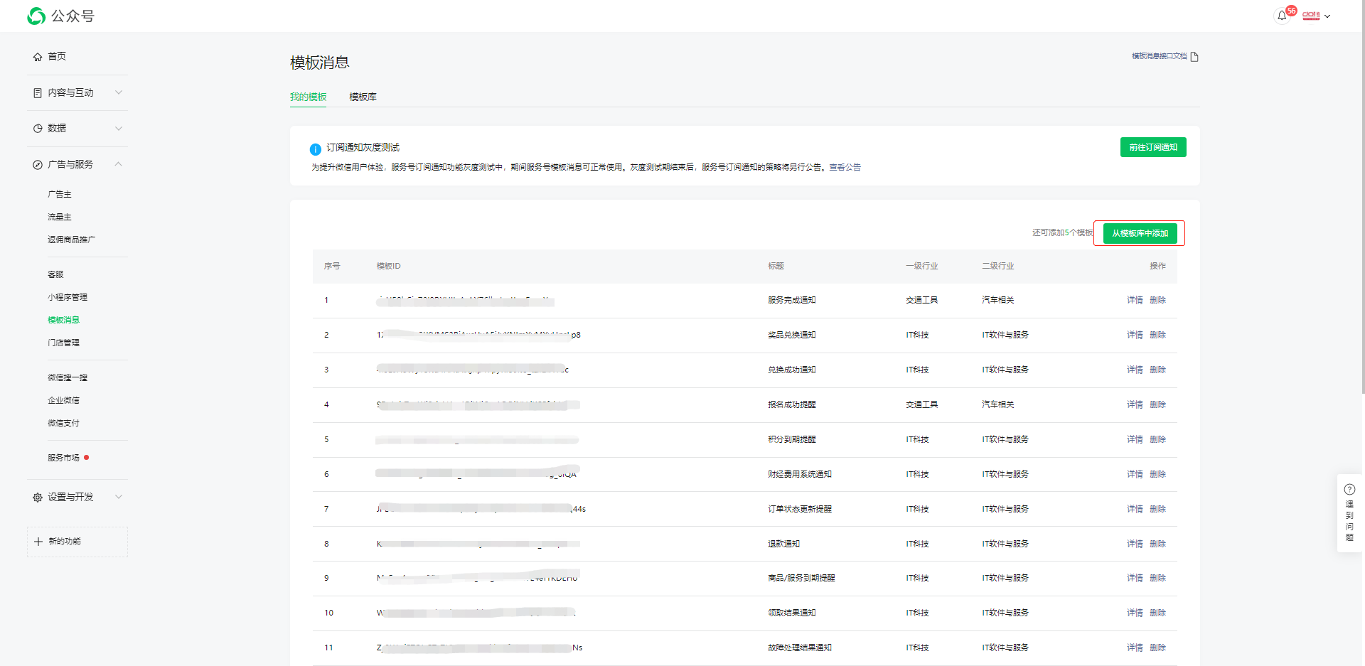Click the blue info icon near 订阅通知灰度测试
Screen dimensions: 1365x666
(316, 149)
